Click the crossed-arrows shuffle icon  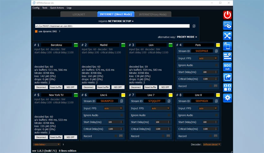(x=227, y=36)
